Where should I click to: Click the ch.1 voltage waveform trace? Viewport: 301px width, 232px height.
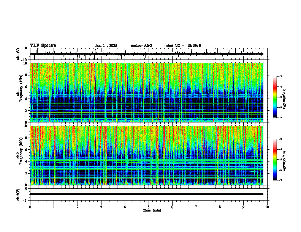(x=147, y=54)
